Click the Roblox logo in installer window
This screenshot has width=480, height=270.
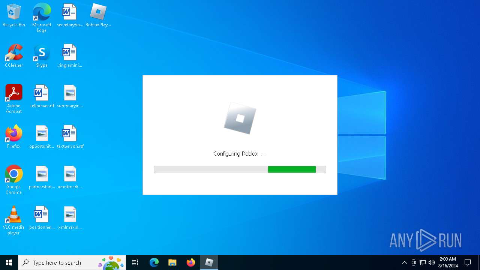[240, 118]
